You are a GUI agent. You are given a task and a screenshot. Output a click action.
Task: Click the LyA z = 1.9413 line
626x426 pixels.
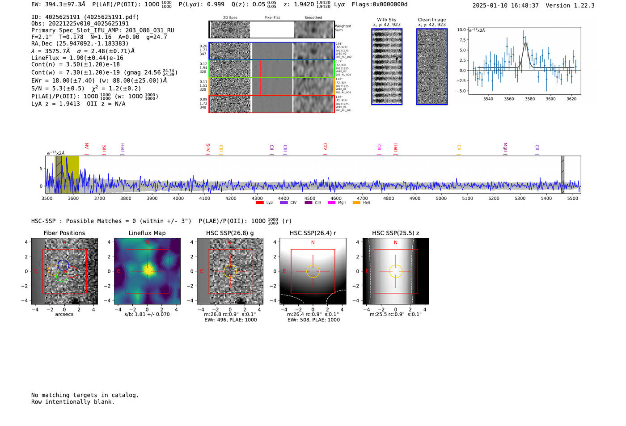78,104
